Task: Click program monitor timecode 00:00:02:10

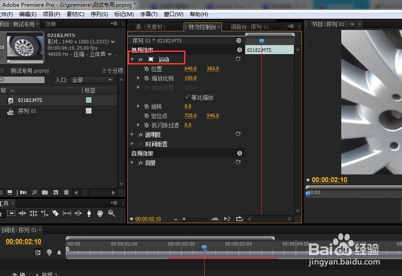Action: click(x=330, y=180)
